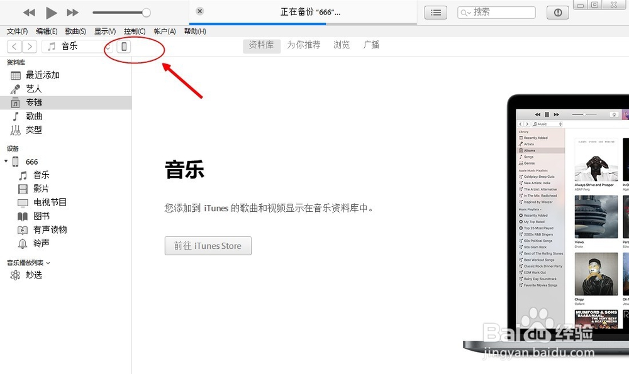Go forward with the right arrow button

click(x=30, y=47)
